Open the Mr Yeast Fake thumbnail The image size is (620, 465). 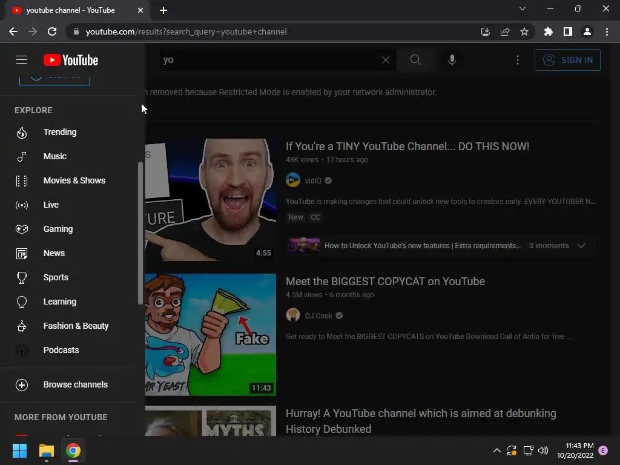click(x=210, y=334)
